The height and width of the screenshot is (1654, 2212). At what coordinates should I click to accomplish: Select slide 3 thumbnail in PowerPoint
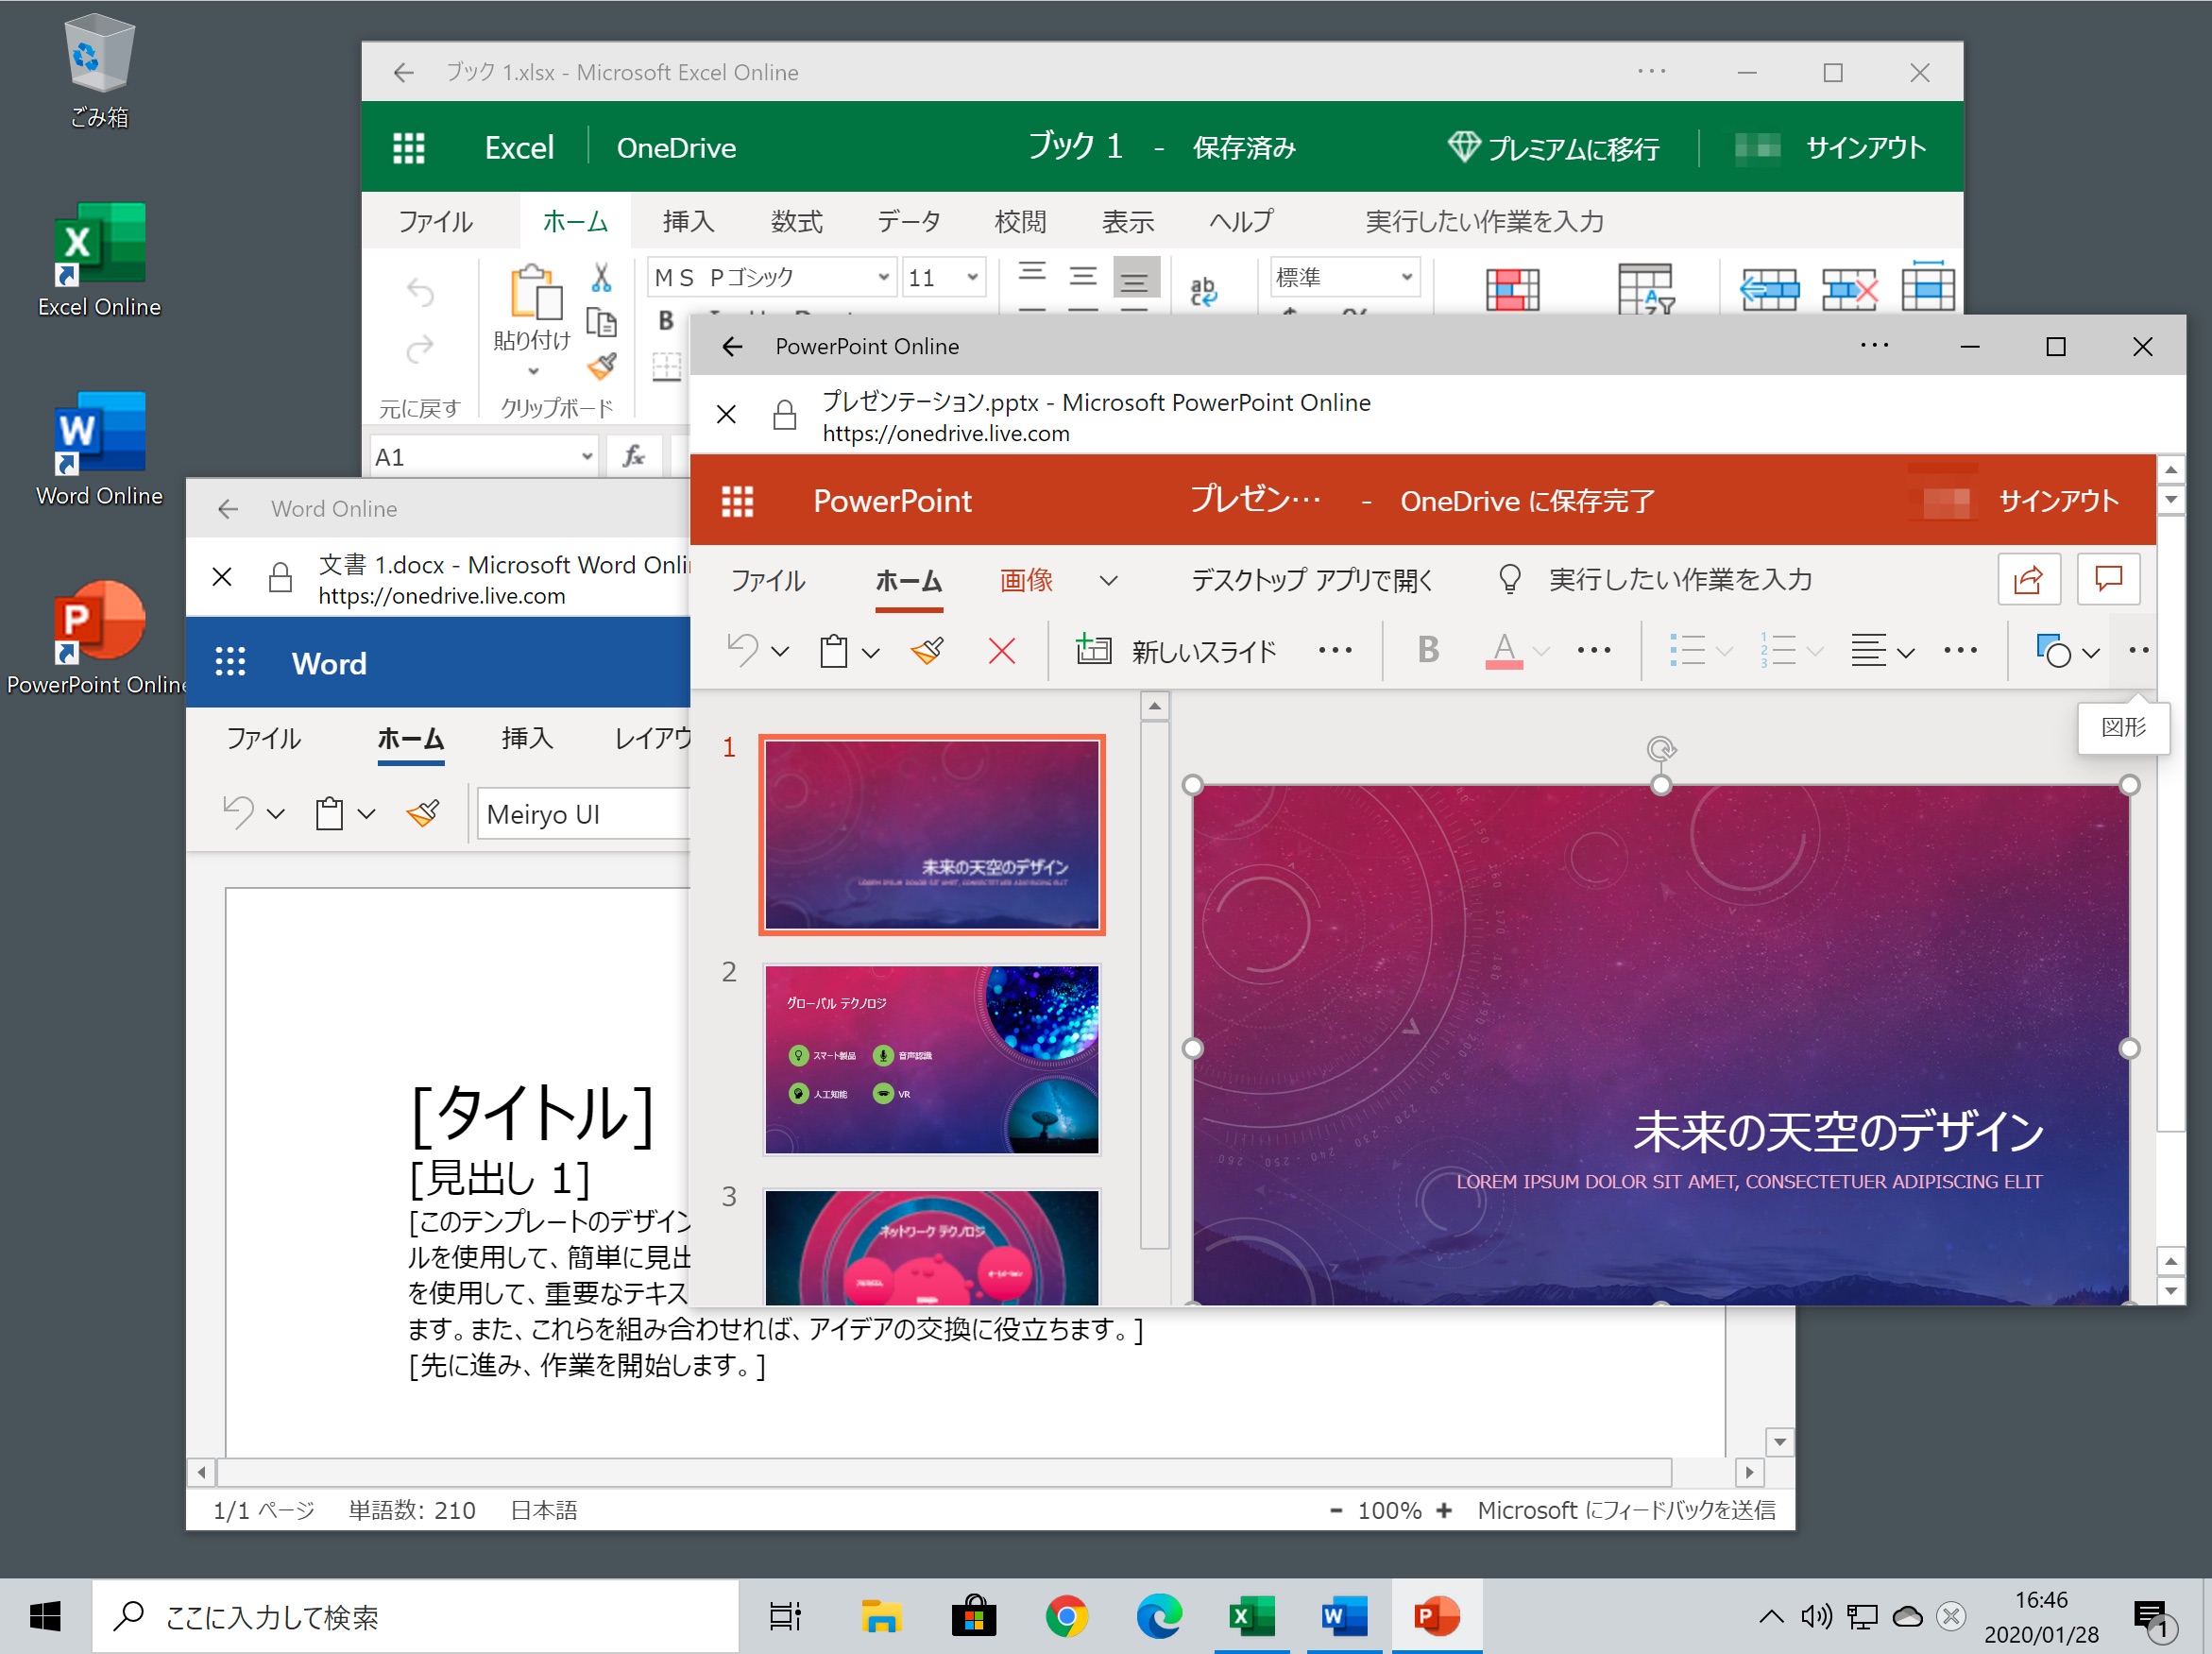(931, 1246)
